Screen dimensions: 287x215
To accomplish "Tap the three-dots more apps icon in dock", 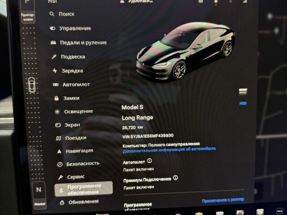I will (x=280, y=211).
